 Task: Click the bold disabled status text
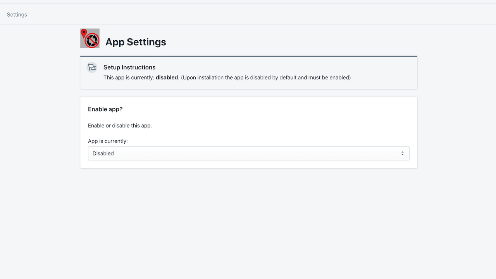tap(167, 77)
